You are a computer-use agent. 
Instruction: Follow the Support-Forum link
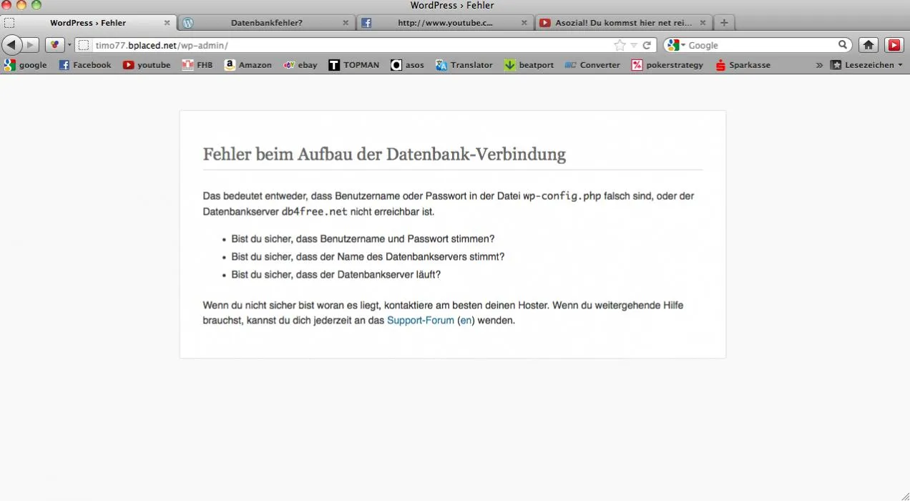(421, 321)
